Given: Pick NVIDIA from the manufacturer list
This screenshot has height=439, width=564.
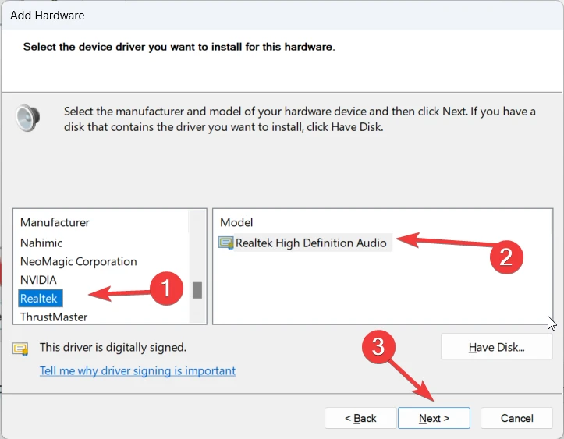Looking at the screenshot, I should [x=38, y=280].
